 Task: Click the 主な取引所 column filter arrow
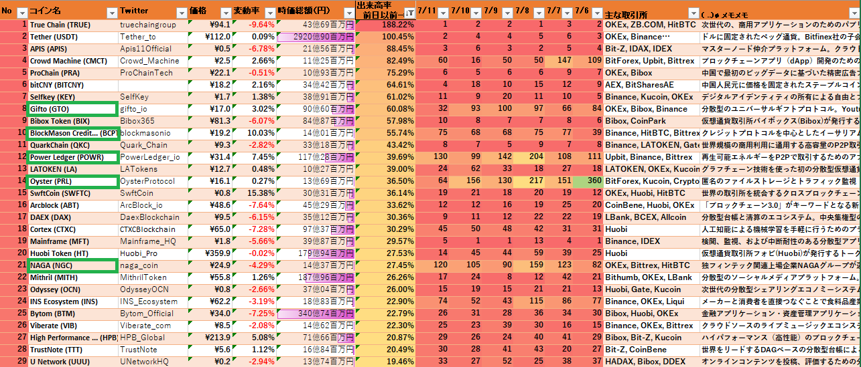[691, 13]
